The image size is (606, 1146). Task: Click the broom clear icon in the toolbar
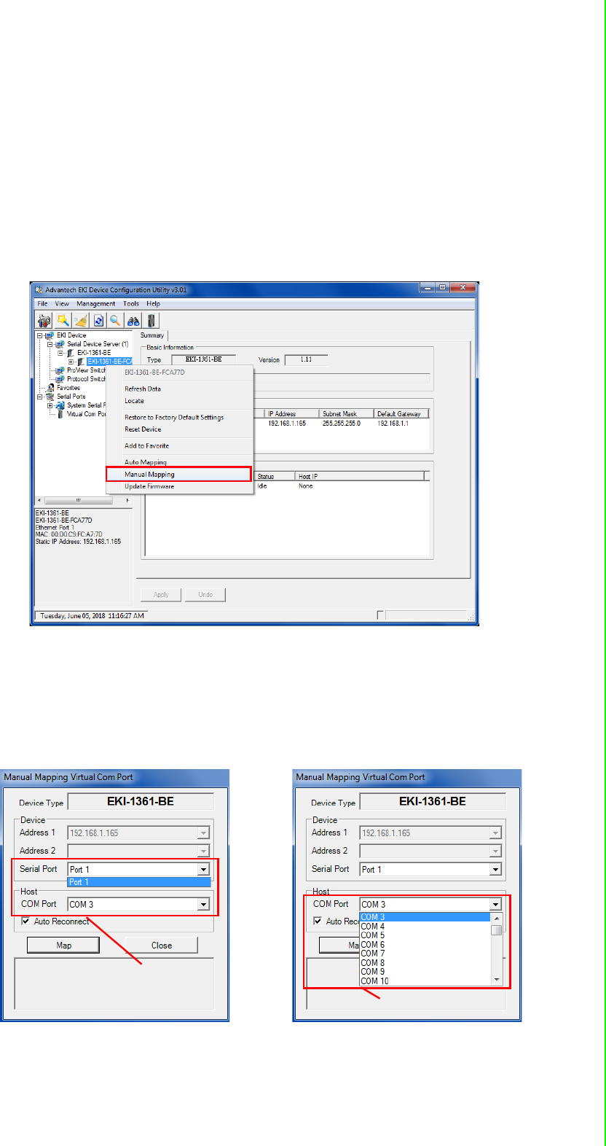click(x=80, y=321)
